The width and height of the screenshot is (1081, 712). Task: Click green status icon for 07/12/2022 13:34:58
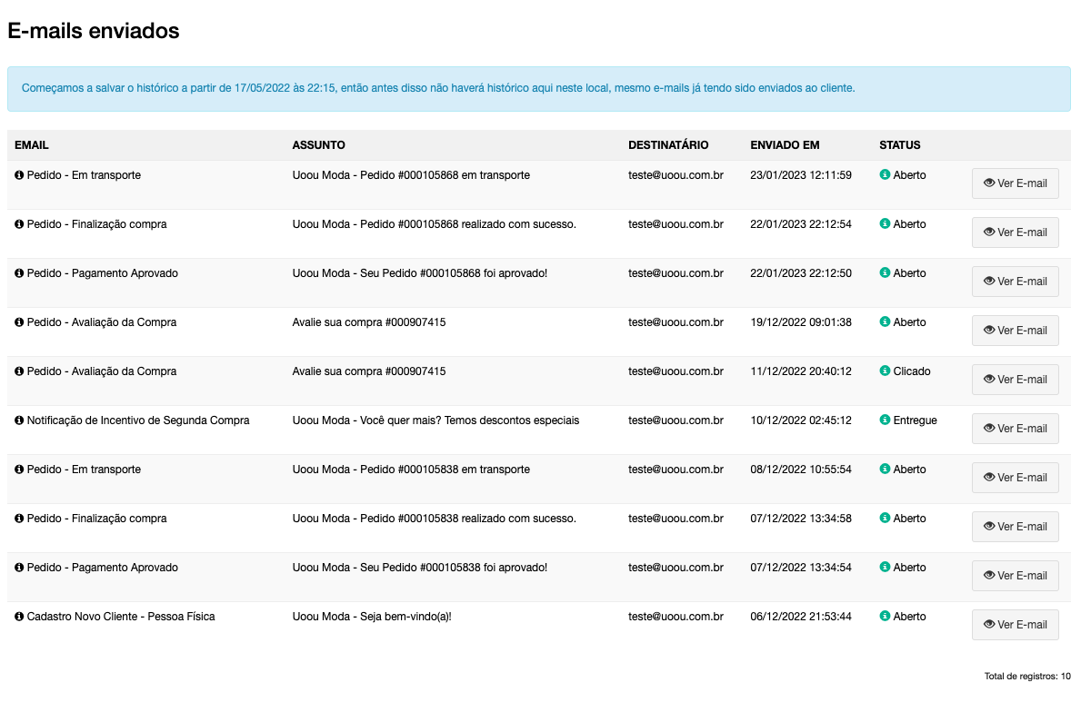(x=885, y=518)
